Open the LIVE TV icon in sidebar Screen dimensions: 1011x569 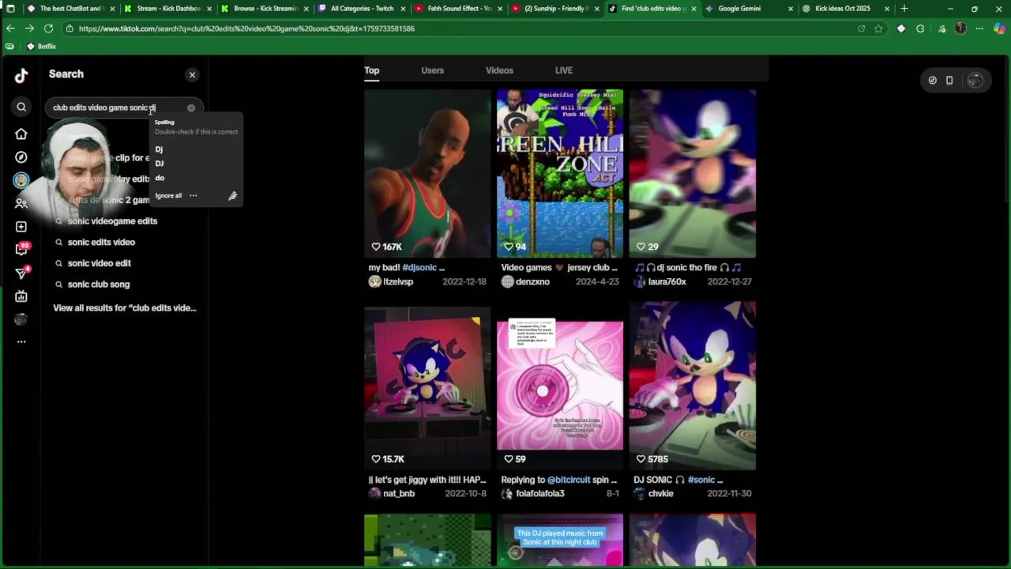(x=21, y=296)
